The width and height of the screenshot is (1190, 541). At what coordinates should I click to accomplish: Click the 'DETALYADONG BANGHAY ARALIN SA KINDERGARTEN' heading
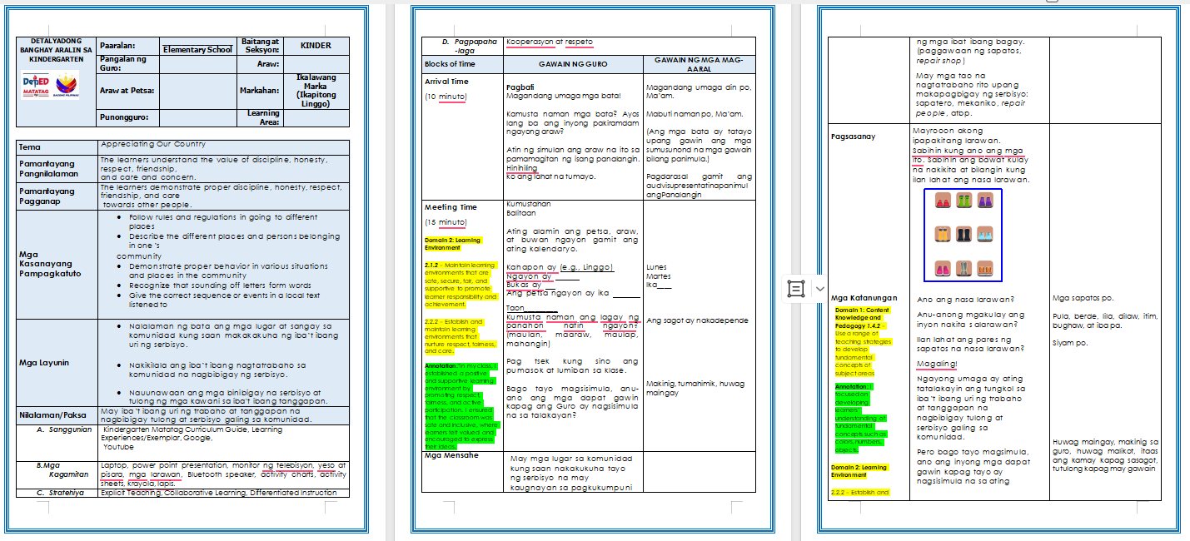coord(55,50)
